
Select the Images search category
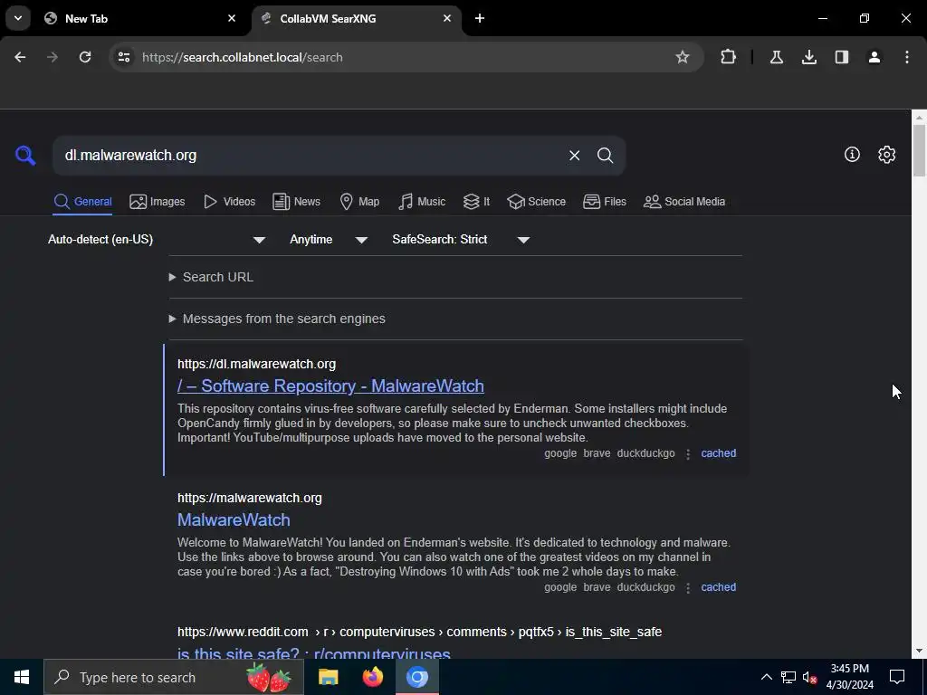[x=158, y=202]
